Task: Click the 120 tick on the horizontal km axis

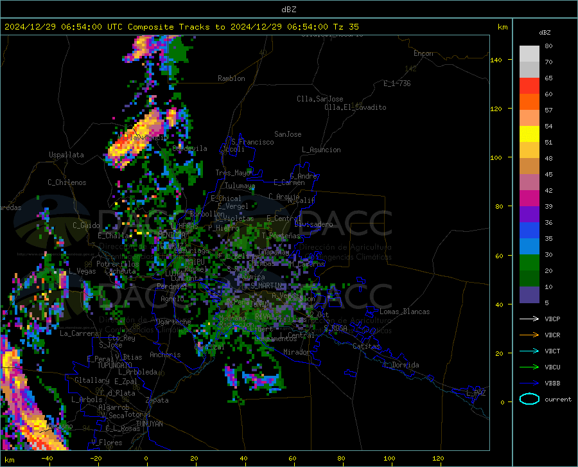Action: 438,459
